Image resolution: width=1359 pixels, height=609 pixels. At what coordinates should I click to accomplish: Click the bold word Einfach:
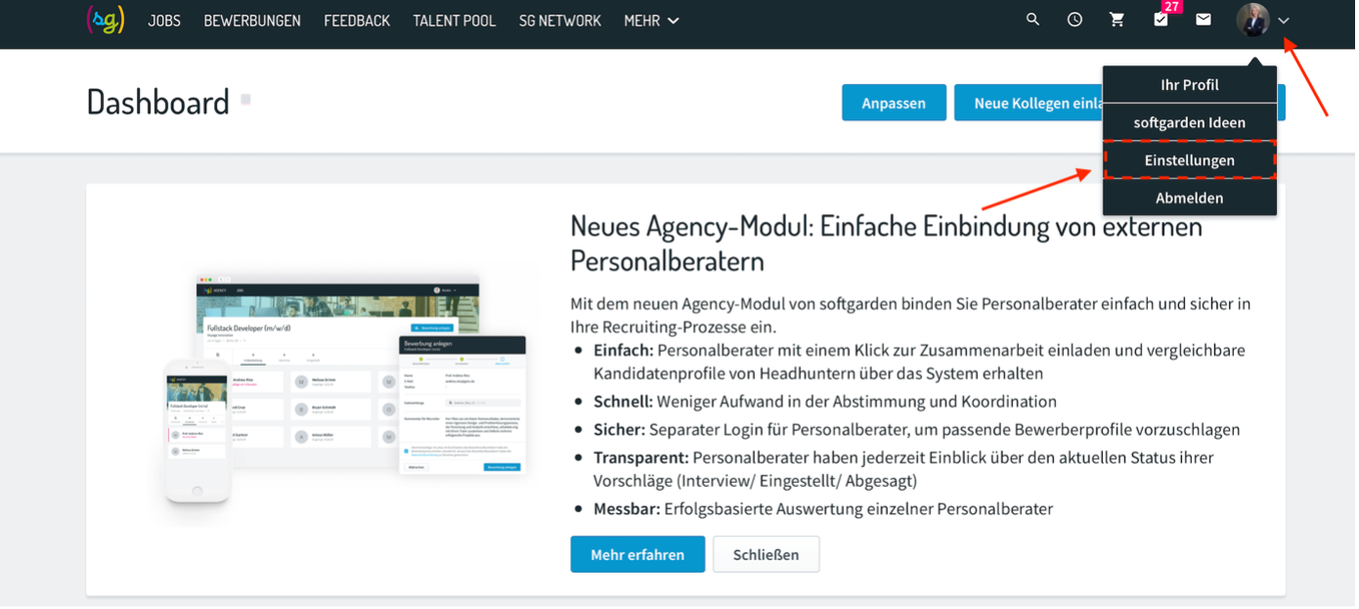tap(625, 350)
